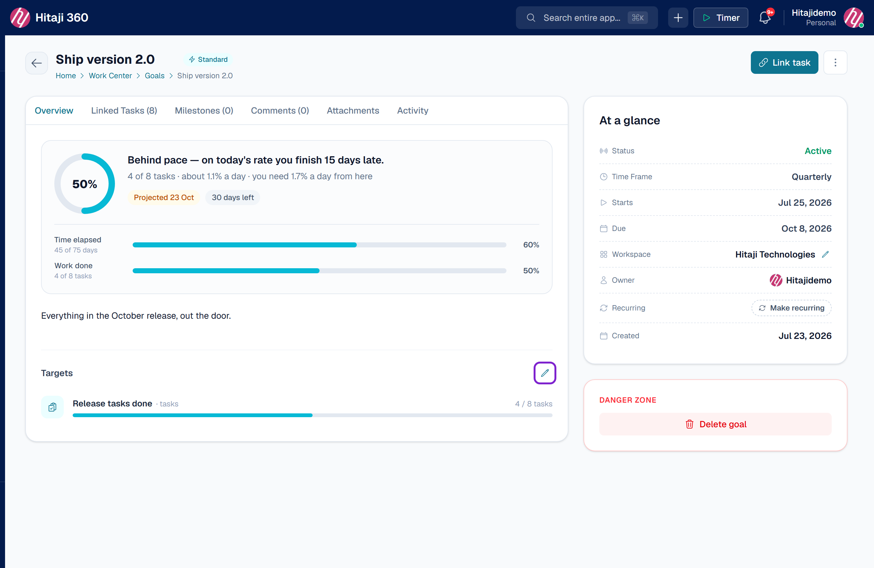Image resolution: width=874 pixels, height=568 pixels.
Task: Click the Work done progress bar
Action: (x=319, y=271)
